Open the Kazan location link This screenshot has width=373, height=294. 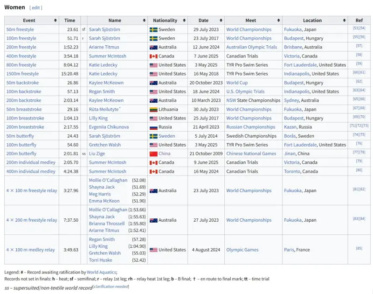click(x=290, y=127)
